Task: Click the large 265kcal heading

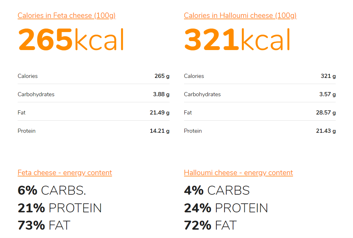Action: tap(71, 40)
